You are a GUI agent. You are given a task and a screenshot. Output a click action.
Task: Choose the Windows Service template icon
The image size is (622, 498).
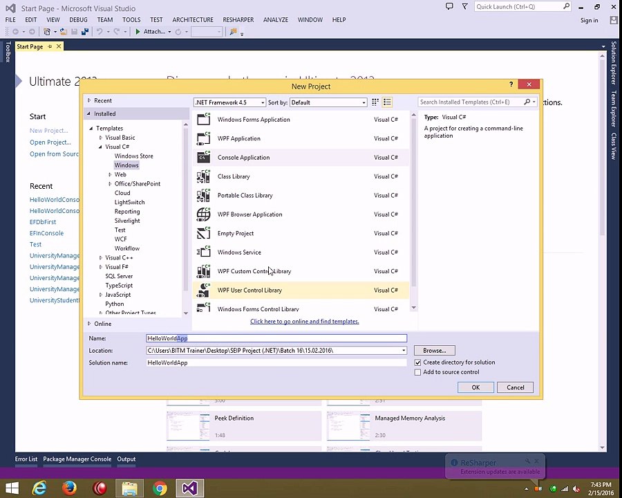(x=203, y=252)
